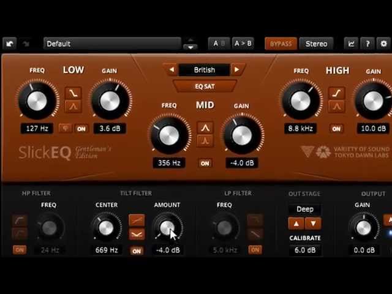Image resolution: width=392 pixels, height=294 pixels.
Task: Click the 10.0 dB high gain value
Action: point(373,129)
